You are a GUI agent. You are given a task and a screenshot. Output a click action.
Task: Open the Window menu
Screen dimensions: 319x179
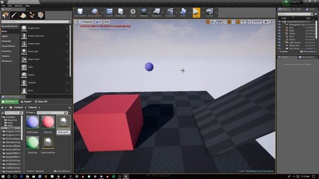pyautogui.click(x=18, y=5)
